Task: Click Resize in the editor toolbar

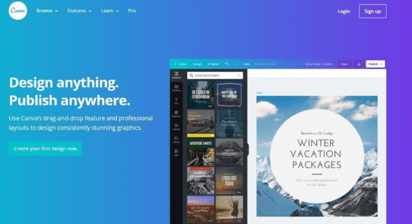Action: click(x=213, y=64)
